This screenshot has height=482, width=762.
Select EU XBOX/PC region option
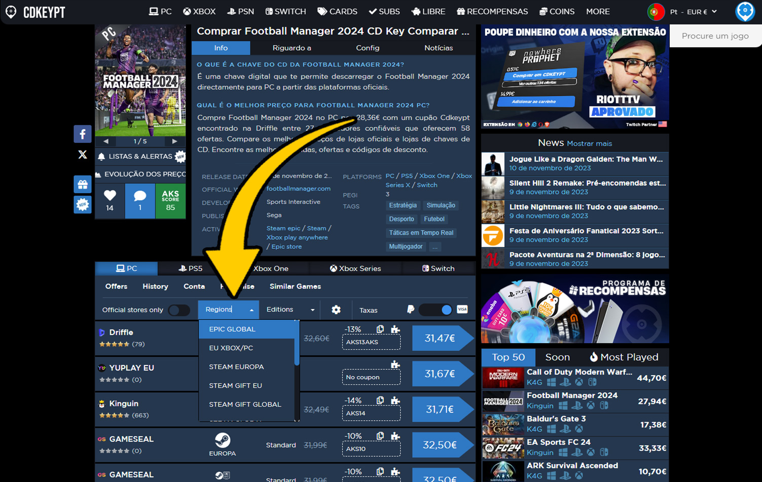coord(247,348)
